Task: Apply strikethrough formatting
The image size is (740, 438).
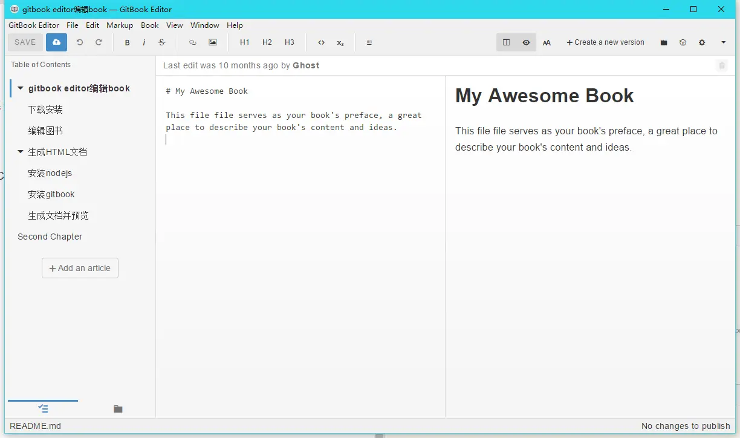Action: point(161,42)
